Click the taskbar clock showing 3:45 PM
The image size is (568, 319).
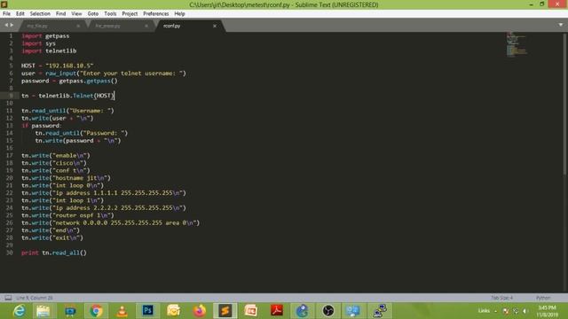(547, 311)
